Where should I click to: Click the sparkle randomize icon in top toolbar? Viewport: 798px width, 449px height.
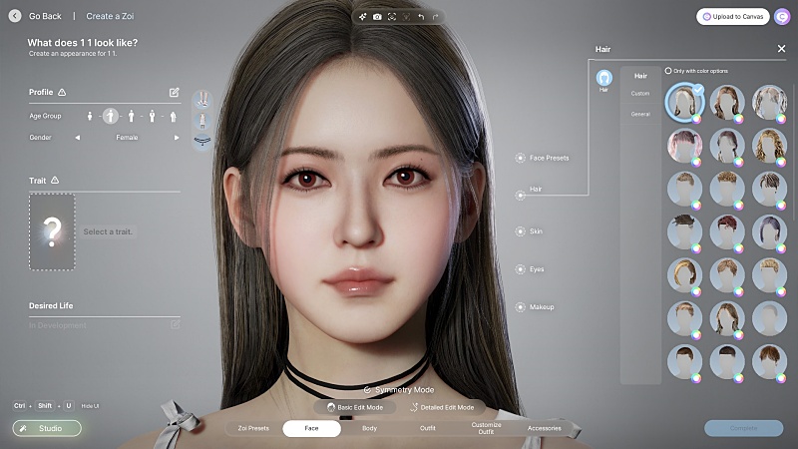click(363, 17)
